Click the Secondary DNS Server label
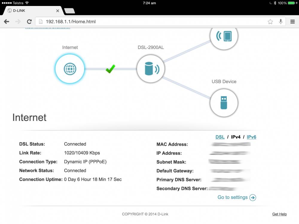Screen dimensions: 299x224 pyautogui.click(x=182, y=188)
